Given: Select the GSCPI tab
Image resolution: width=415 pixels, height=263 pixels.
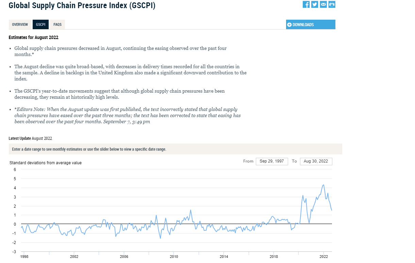Looking at the screenshot, I should (x=40, y=25).
